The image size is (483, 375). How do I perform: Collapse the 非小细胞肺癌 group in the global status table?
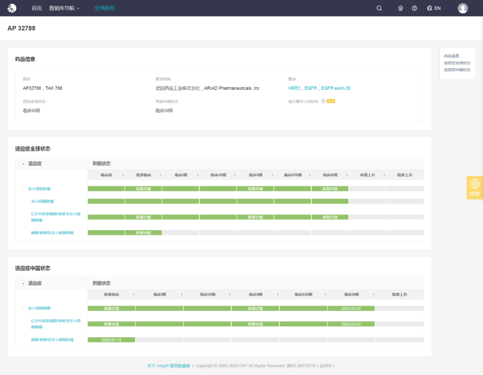23,189
